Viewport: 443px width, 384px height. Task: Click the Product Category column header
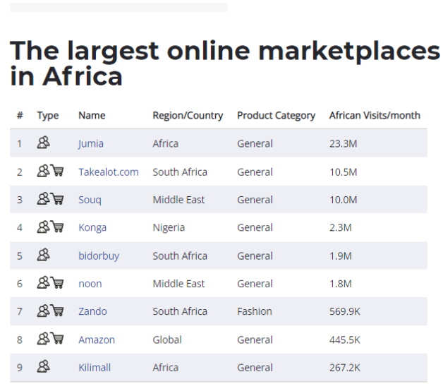point(276,115)
